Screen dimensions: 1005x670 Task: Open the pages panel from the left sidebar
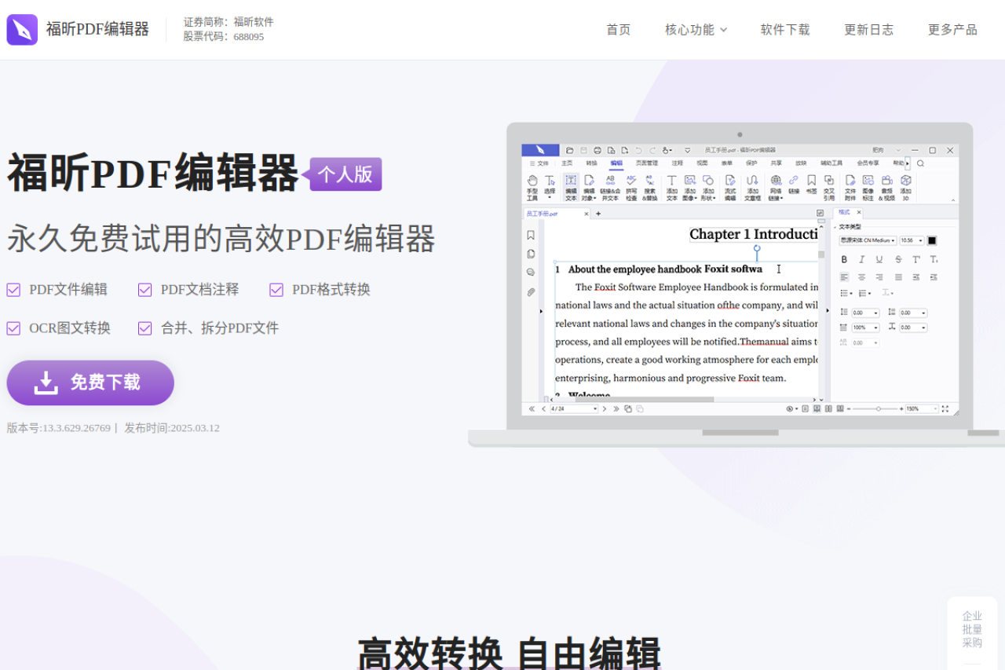(x=531, y=254)
